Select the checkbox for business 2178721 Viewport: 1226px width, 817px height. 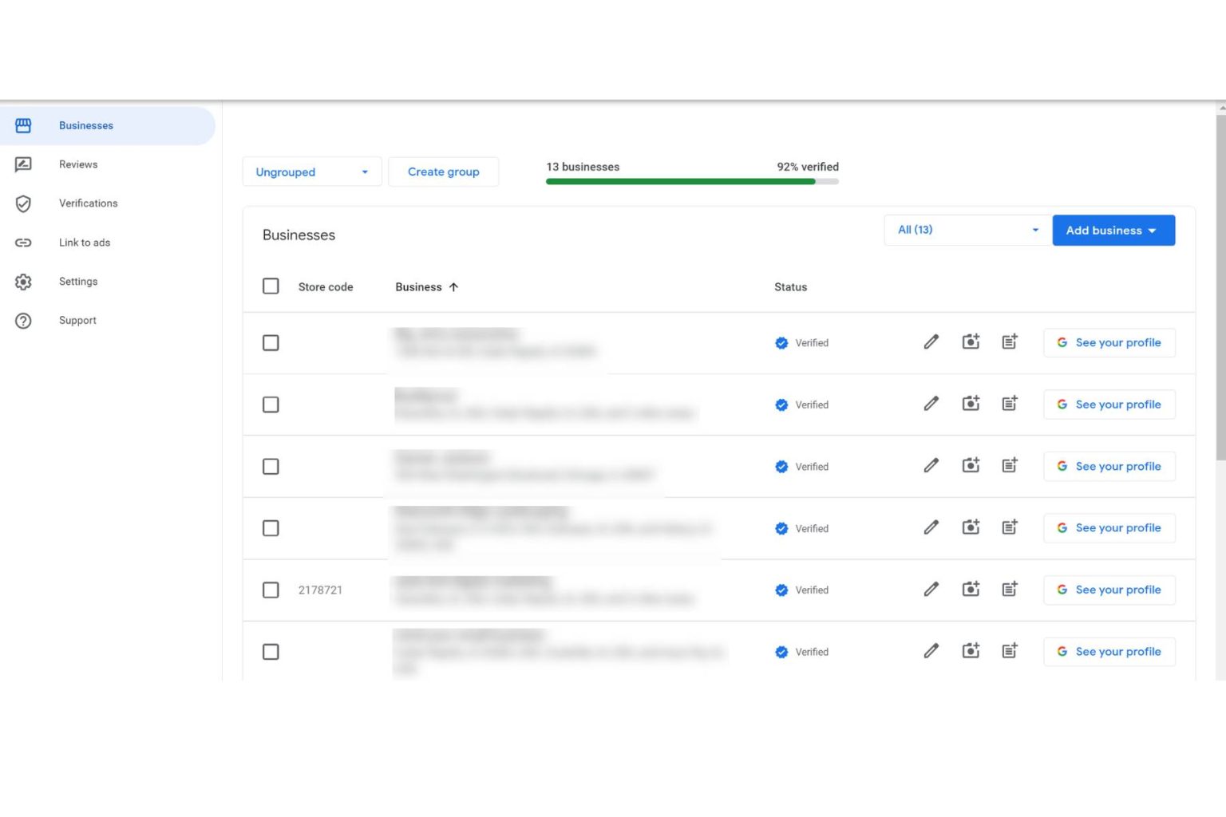271,590
